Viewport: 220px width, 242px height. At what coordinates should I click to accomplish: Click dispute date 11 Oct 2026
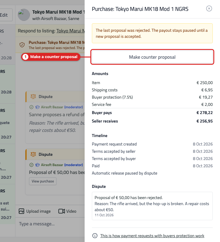coord(104,215)
